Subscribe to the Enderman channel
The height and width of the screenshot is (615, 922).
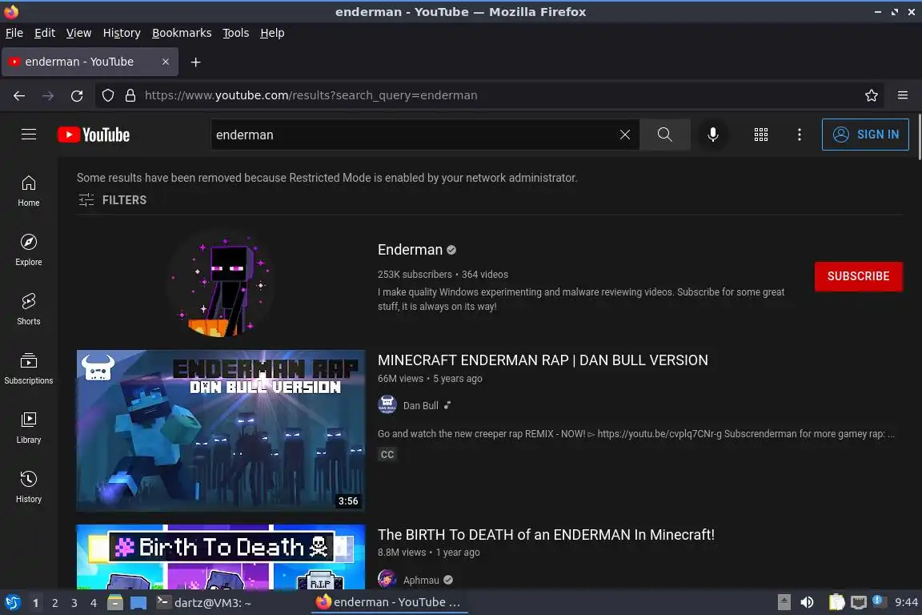coord(858,276)
